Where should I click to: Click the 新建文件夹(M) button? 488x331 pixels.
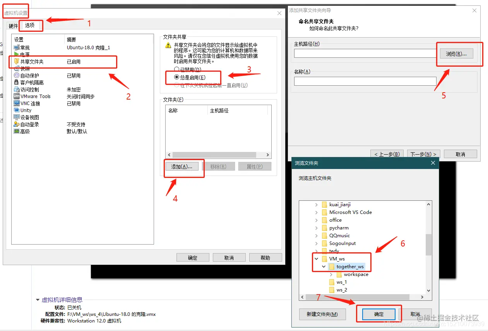(322, 314)
